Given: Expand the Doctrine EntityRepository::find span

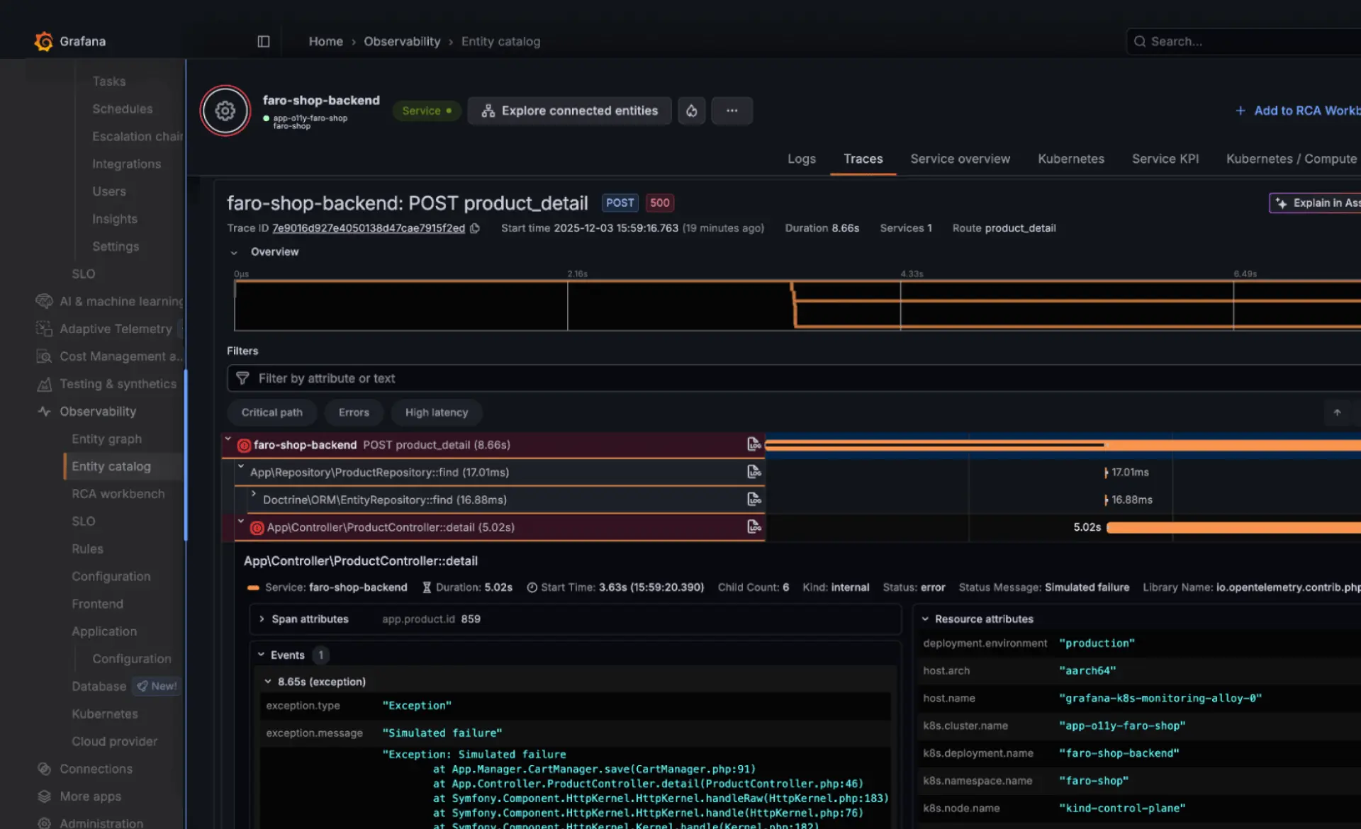Looking at the screenshot, I should click(254, 493).
